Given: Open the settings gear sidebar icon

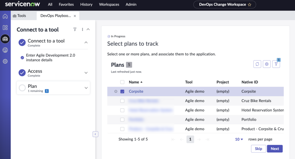Looking at the screenshot, I should tap(5, 61).
